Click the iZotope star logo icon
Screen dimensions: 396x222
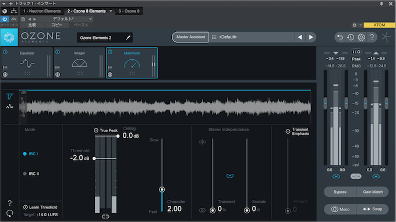(x=386, y=37)
